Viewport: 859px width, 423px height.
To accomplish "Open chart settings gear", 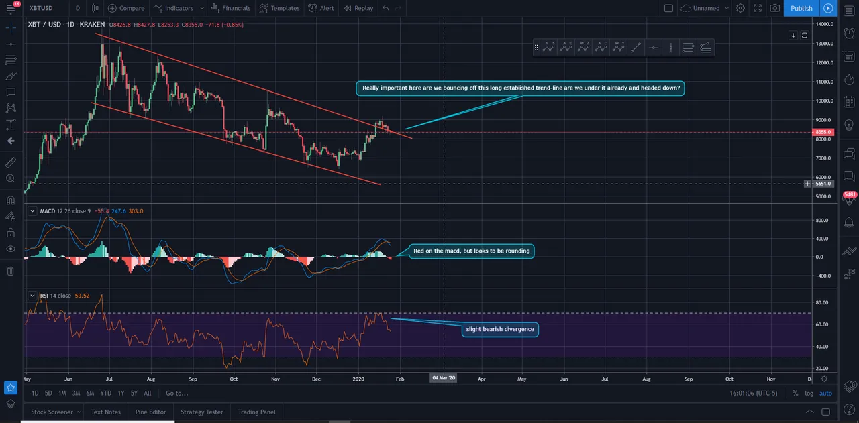I will click(740, 8).
